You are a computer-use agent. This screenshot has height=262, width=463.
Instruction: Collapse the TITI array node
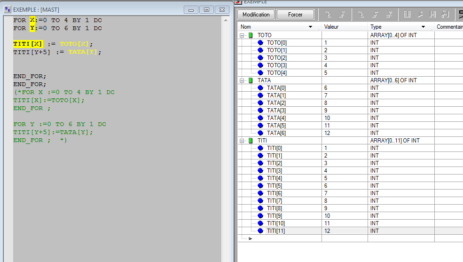tap(243, 141)
